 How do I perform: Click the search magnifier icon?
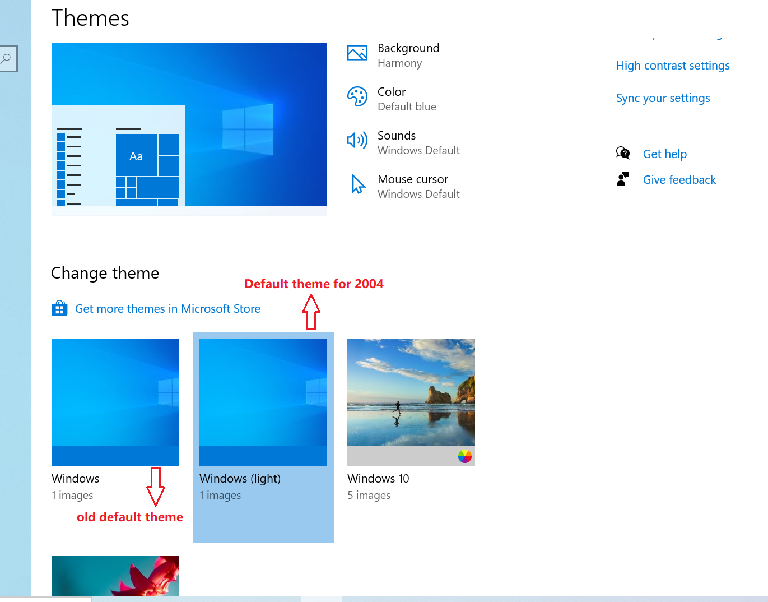tap(6, 58)
